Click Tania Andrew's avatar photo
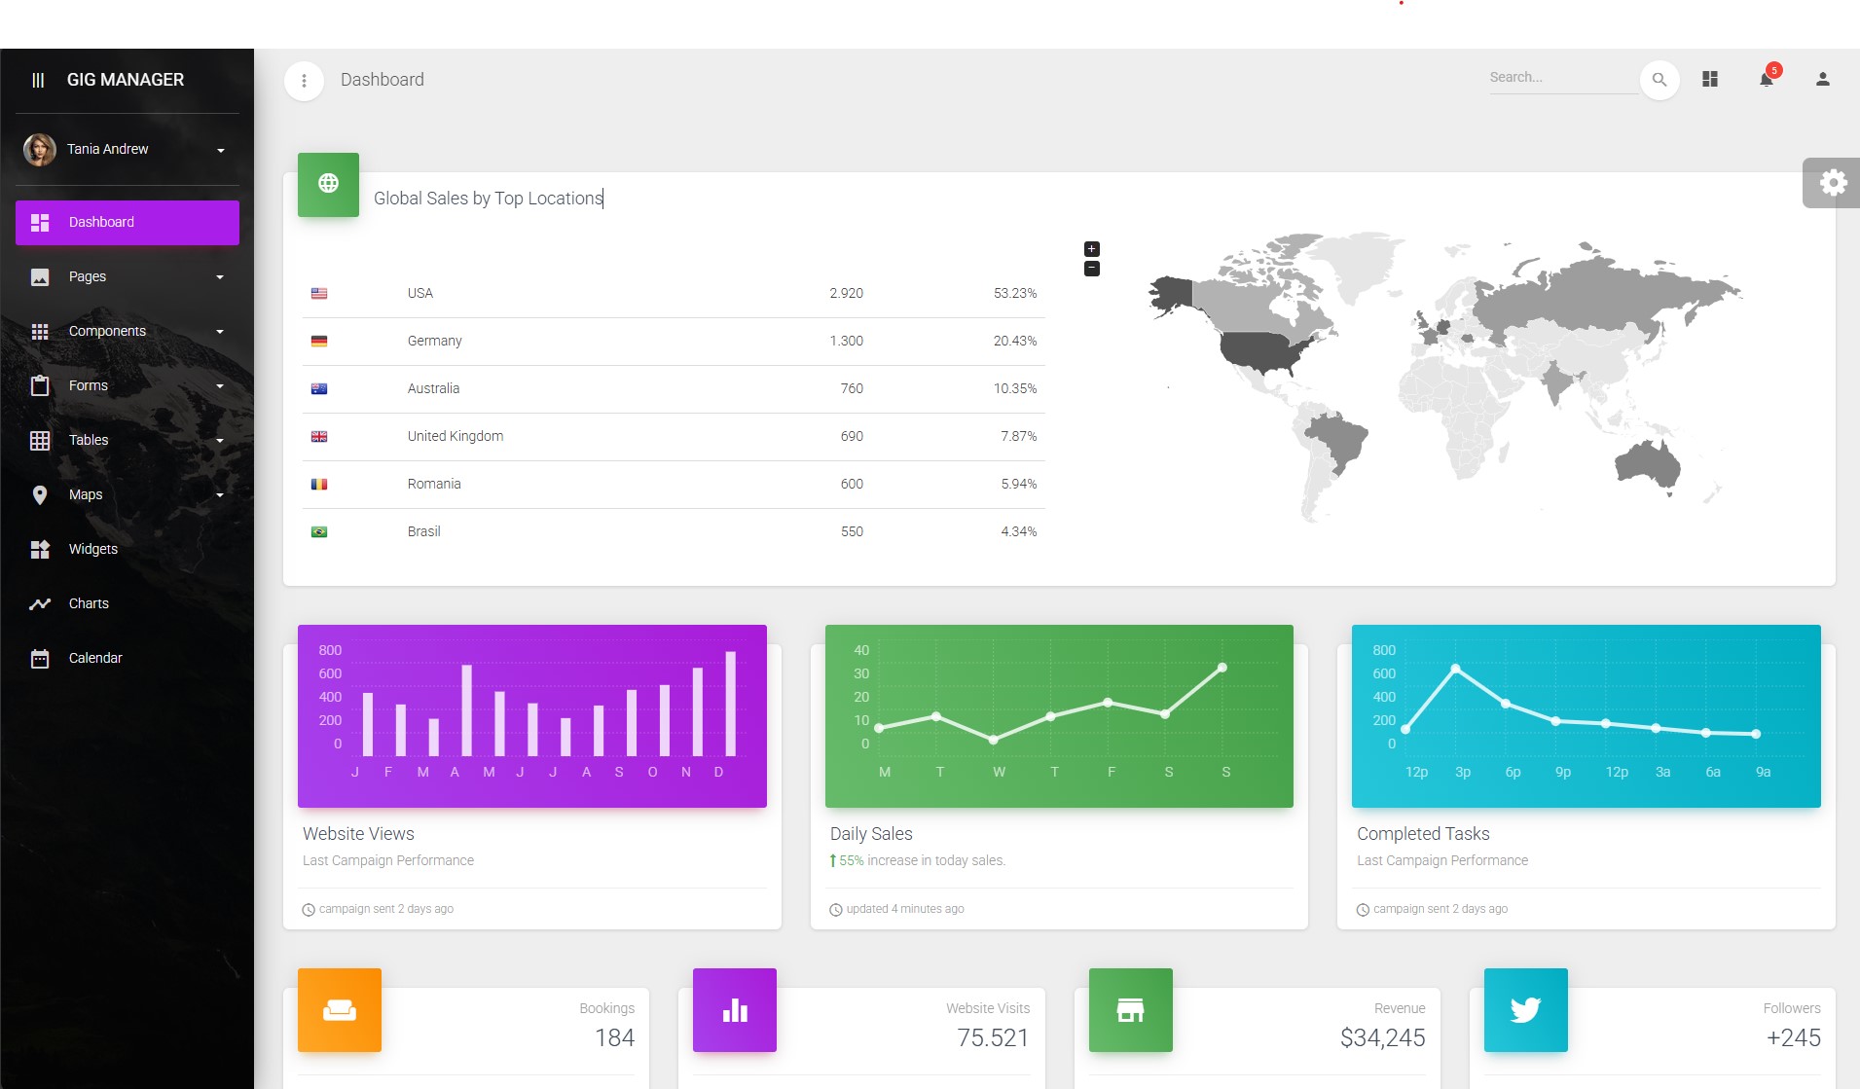Viewport: 1860px width, 1089px height. tap(40, 150)
